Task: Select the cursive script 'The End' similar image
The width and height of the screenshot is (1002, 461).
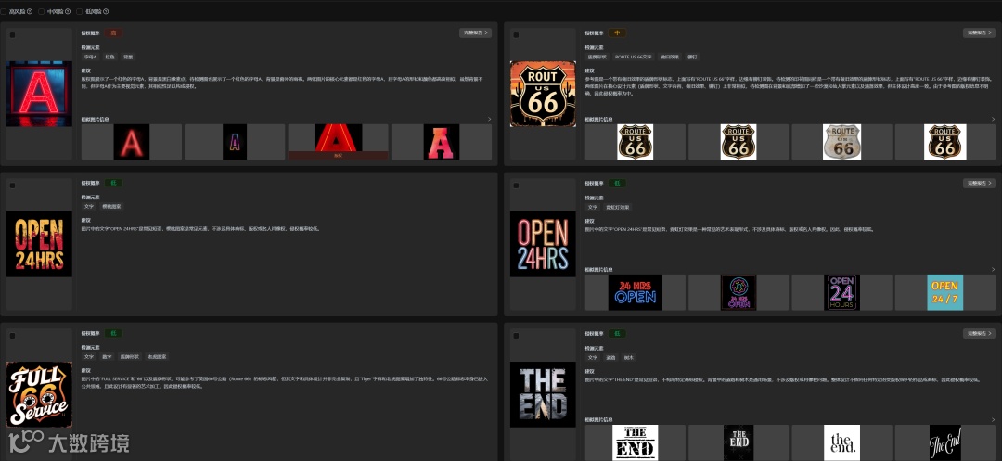Action: 945,442
